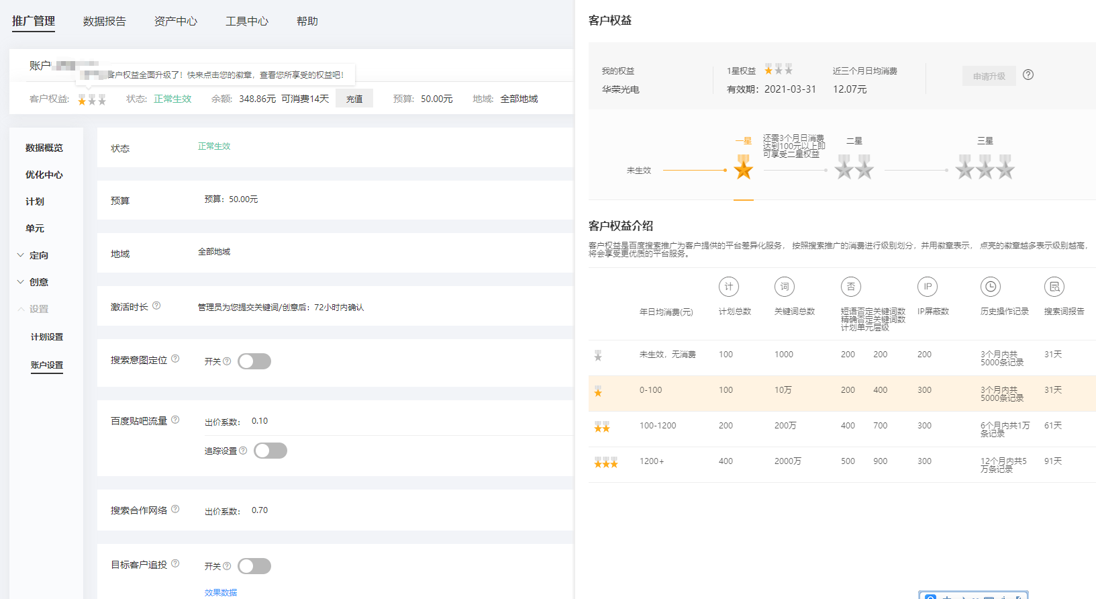Click the 关键词总数 icon
Viewport: 1096px width, 599px height.
coord(784,287)
